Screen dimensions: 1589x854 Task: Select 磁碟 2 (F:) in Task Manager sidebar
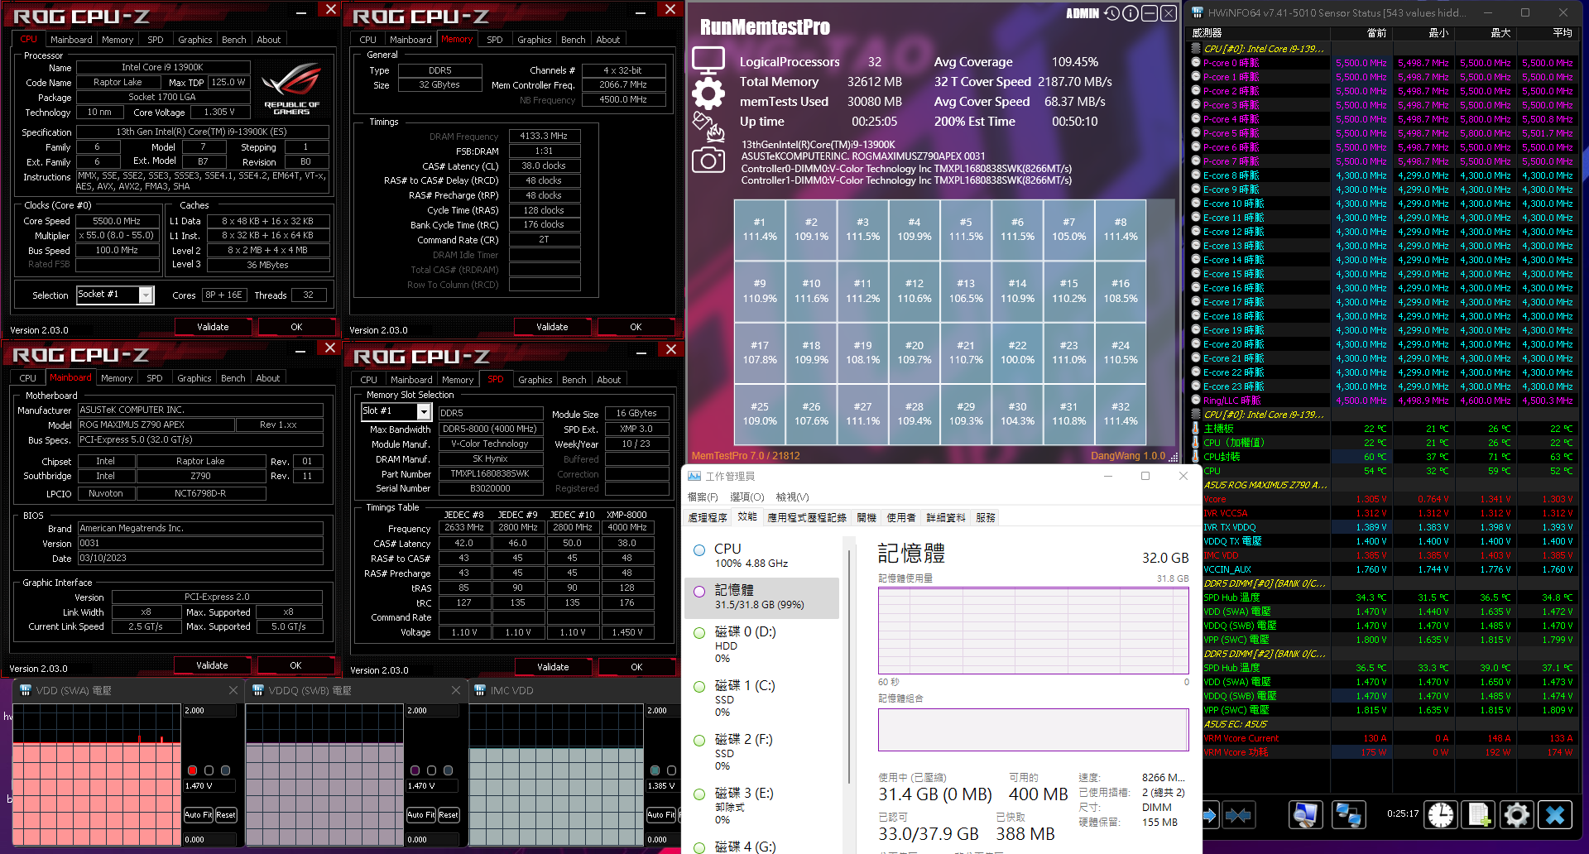click(x=761, y=752)
